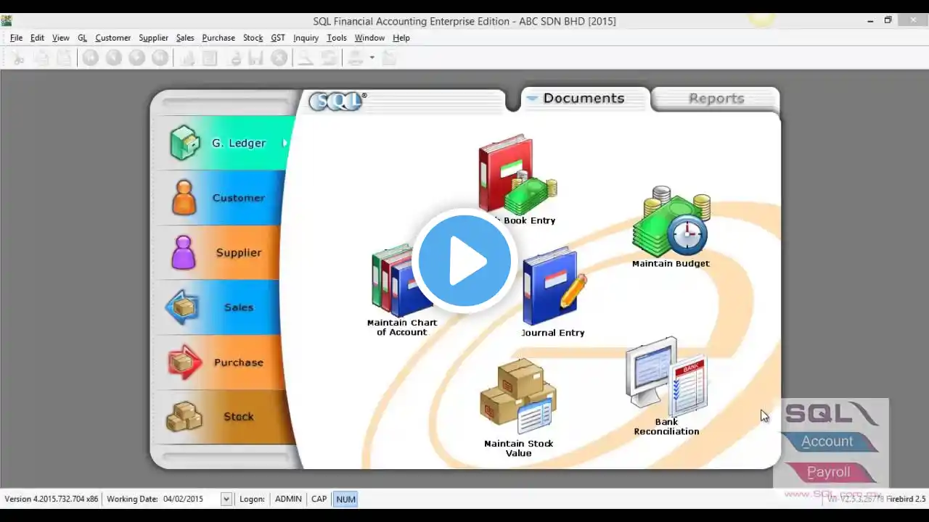Screen dimensions: 929x522
Task: Click the Account product button
Action: tap(827, 442)
